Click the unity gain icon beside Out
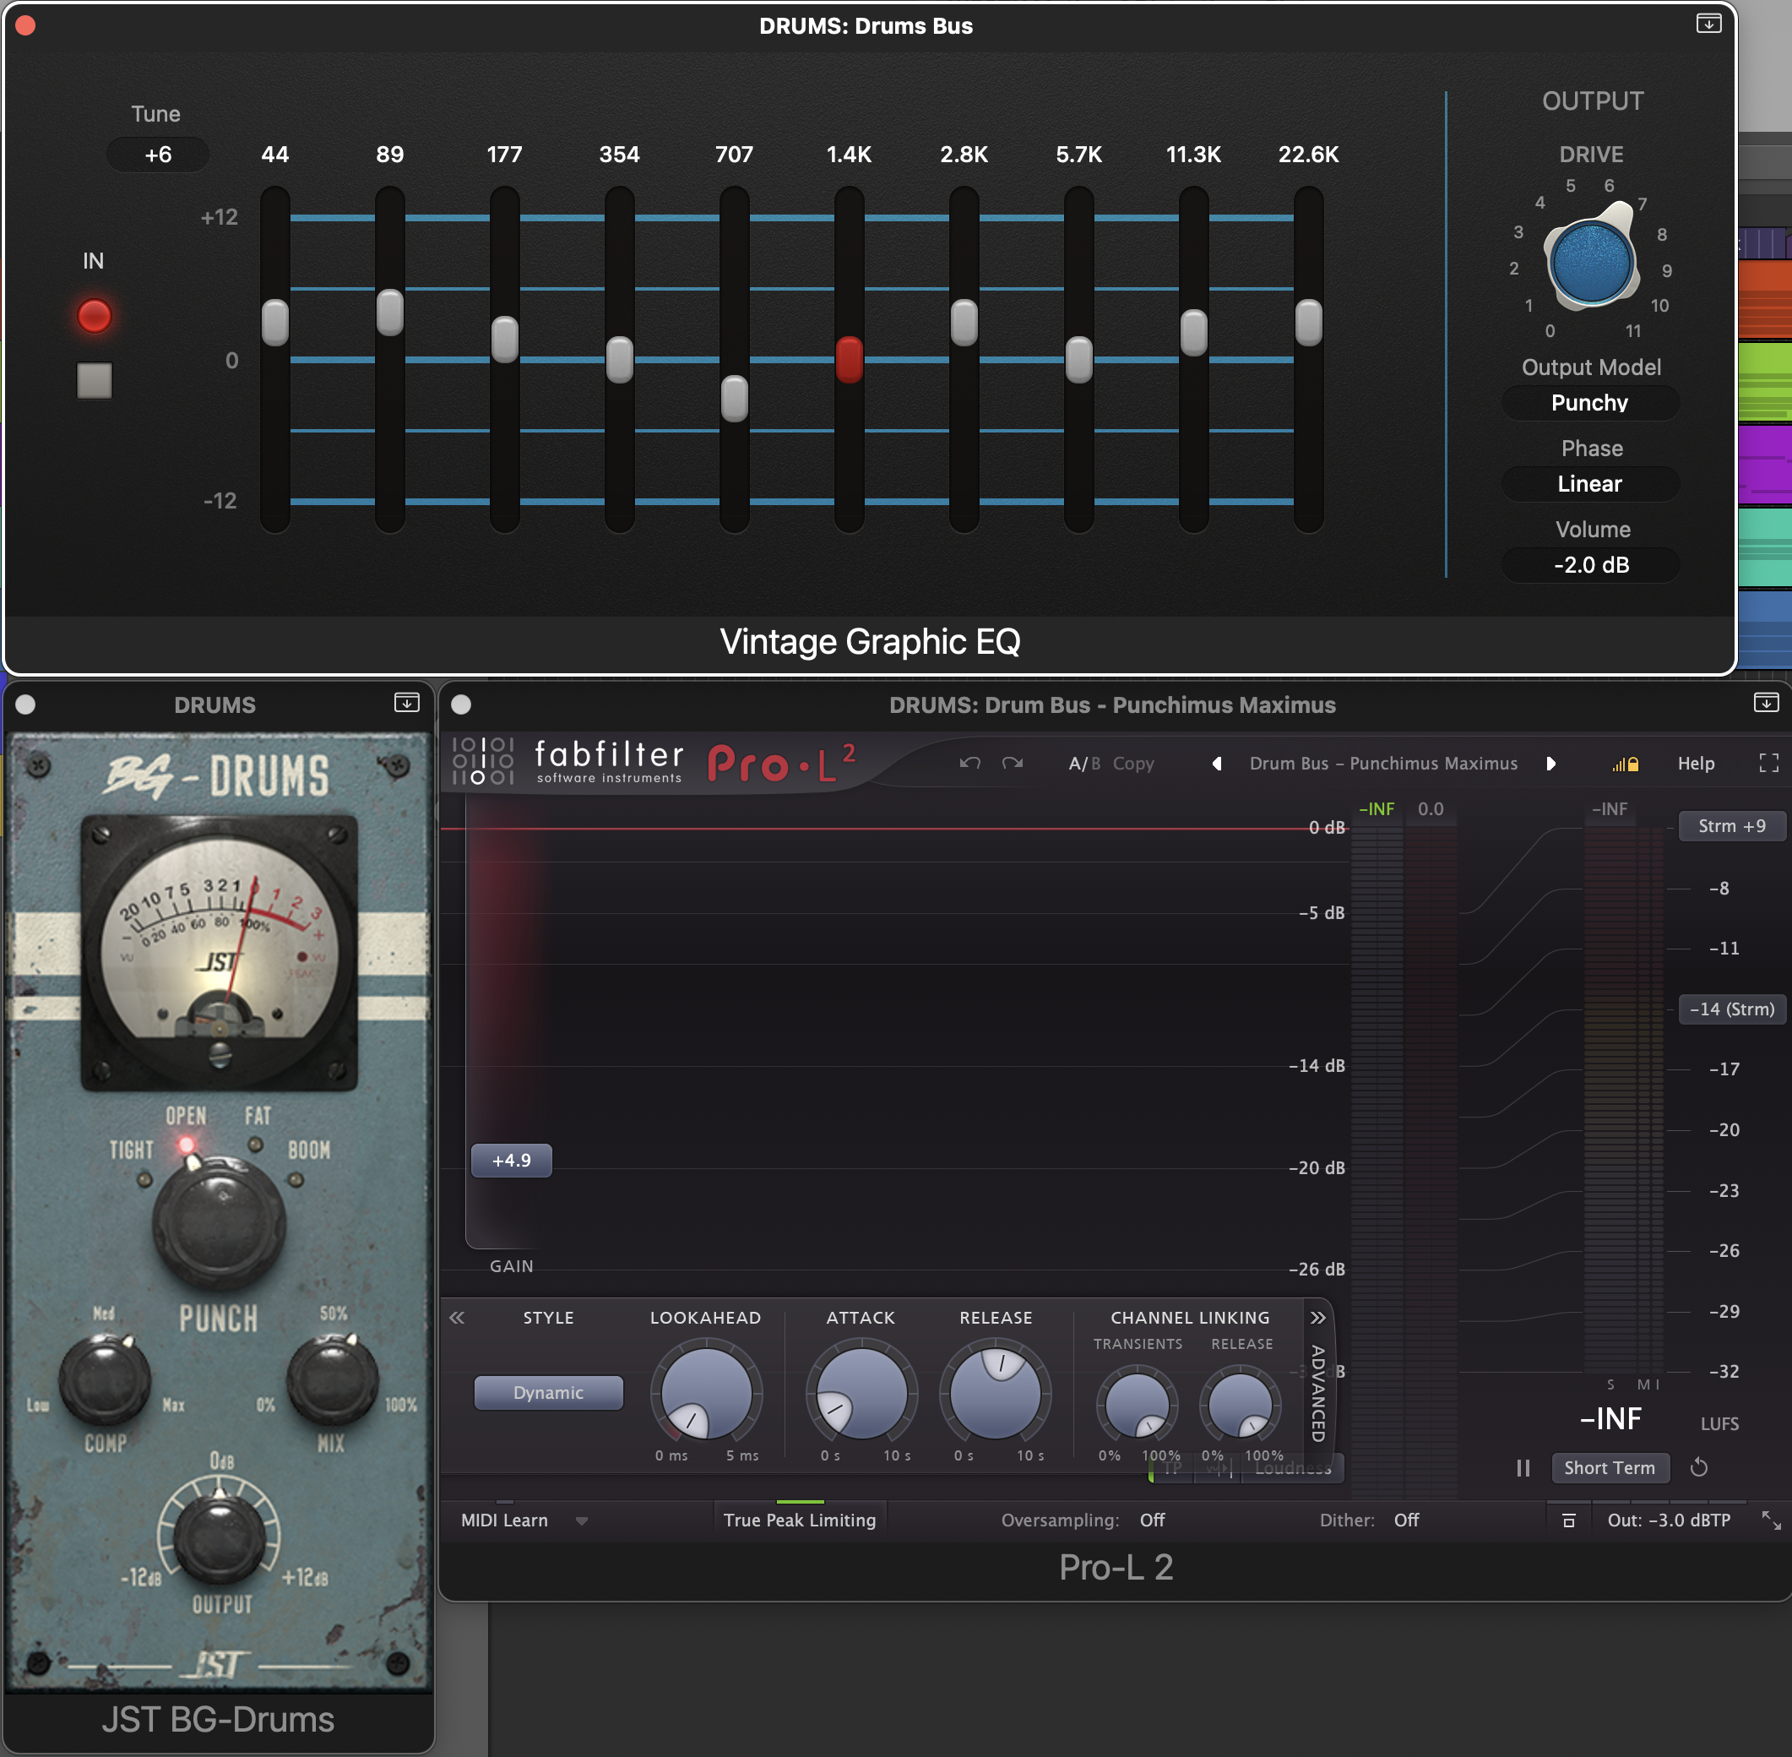The height and width of the screenshot is (1757, 1792). [x=1569, y=1520]
